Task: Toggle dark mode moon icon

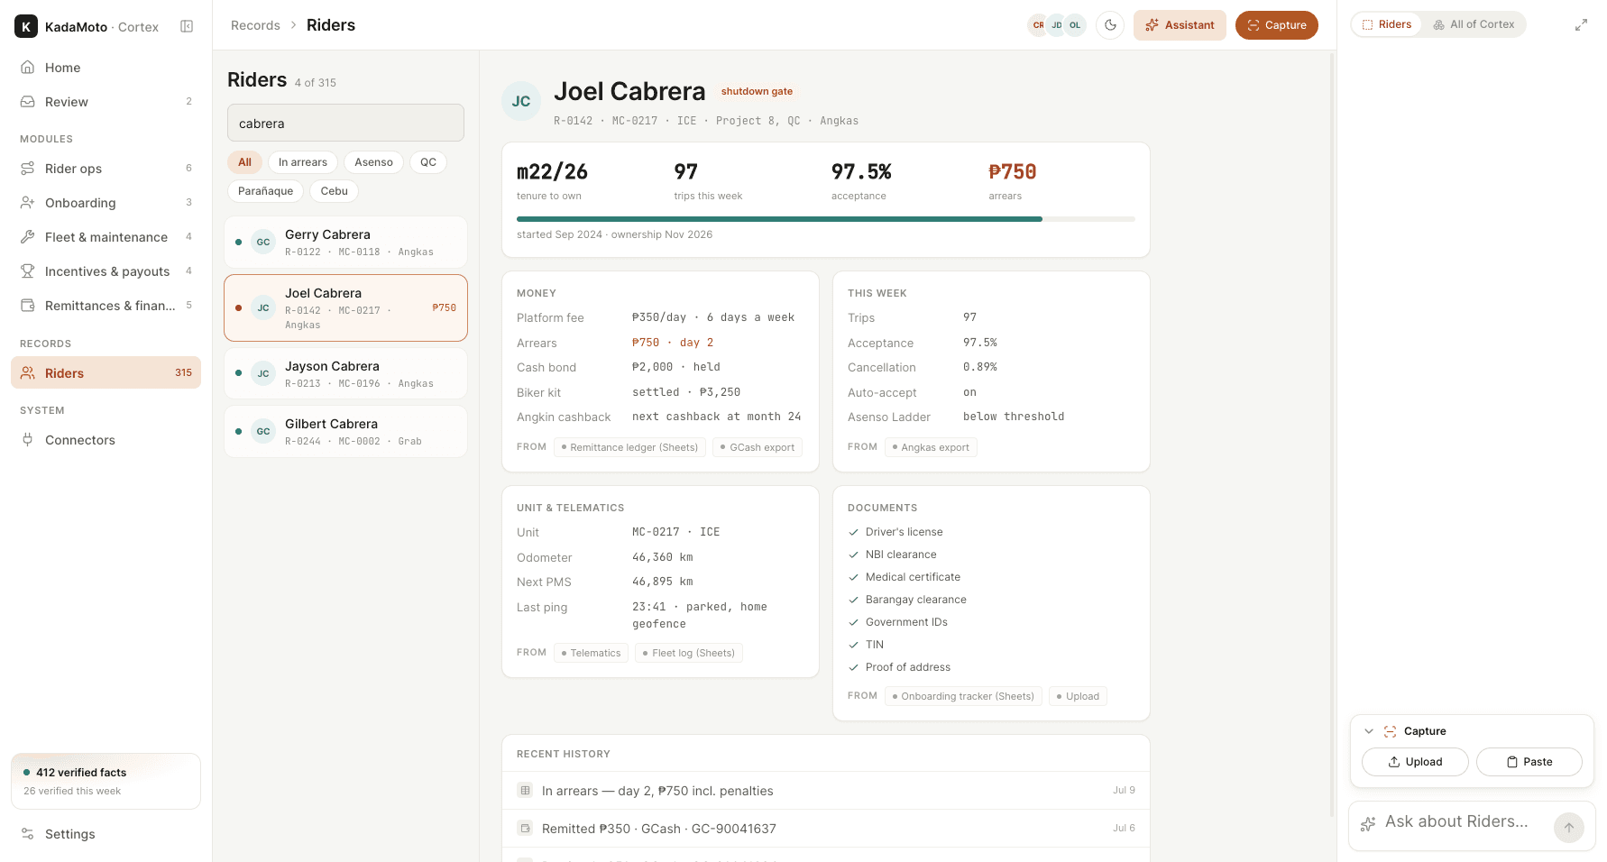Action: click(x=1110, y=25)
